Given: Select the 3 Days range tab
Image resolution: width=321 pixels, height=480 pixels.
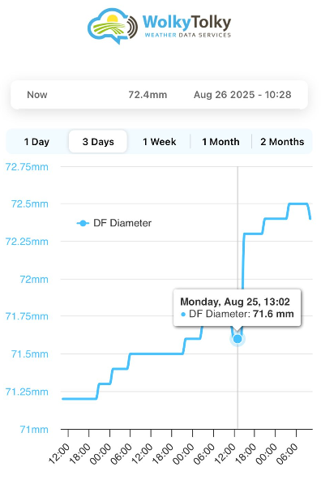Looking at the screenshot, I should [98, 142].
